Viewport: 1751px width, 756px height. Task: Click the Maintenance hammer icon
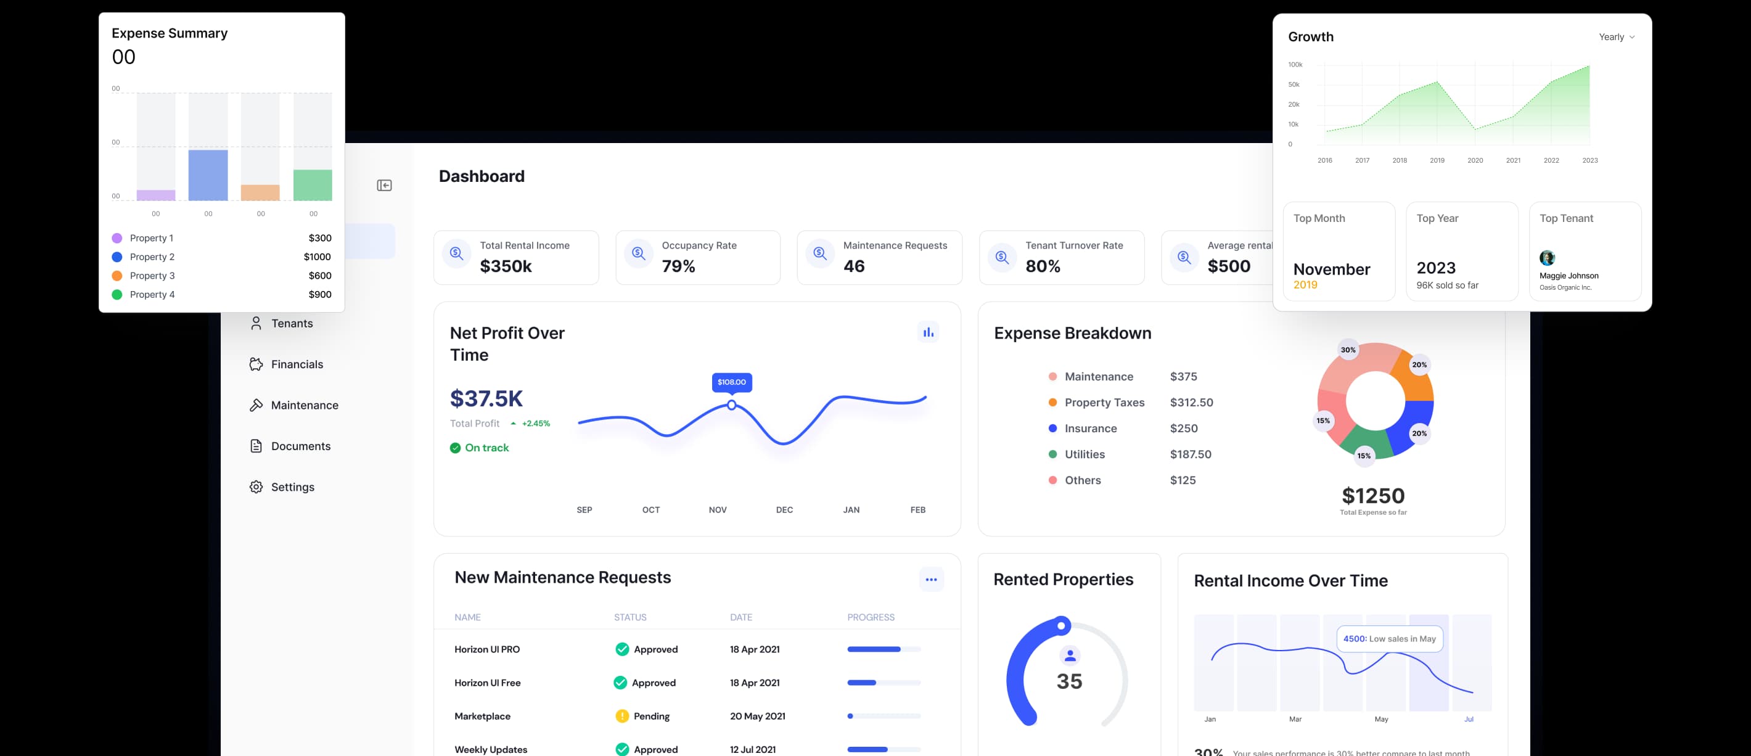256,405
